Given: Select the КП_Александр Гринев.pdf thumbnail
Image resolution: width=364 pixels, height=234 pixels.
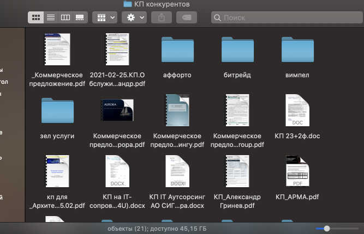Looking at the screenshot, I should coord(237,171).
